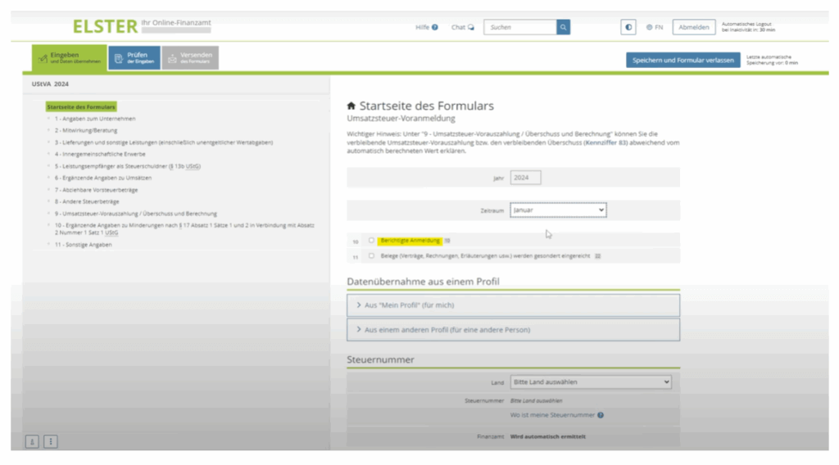839x465 pixels.
Task: Switch to the Prüfen der Eingaben tab
Action: (x=134, y=58)
